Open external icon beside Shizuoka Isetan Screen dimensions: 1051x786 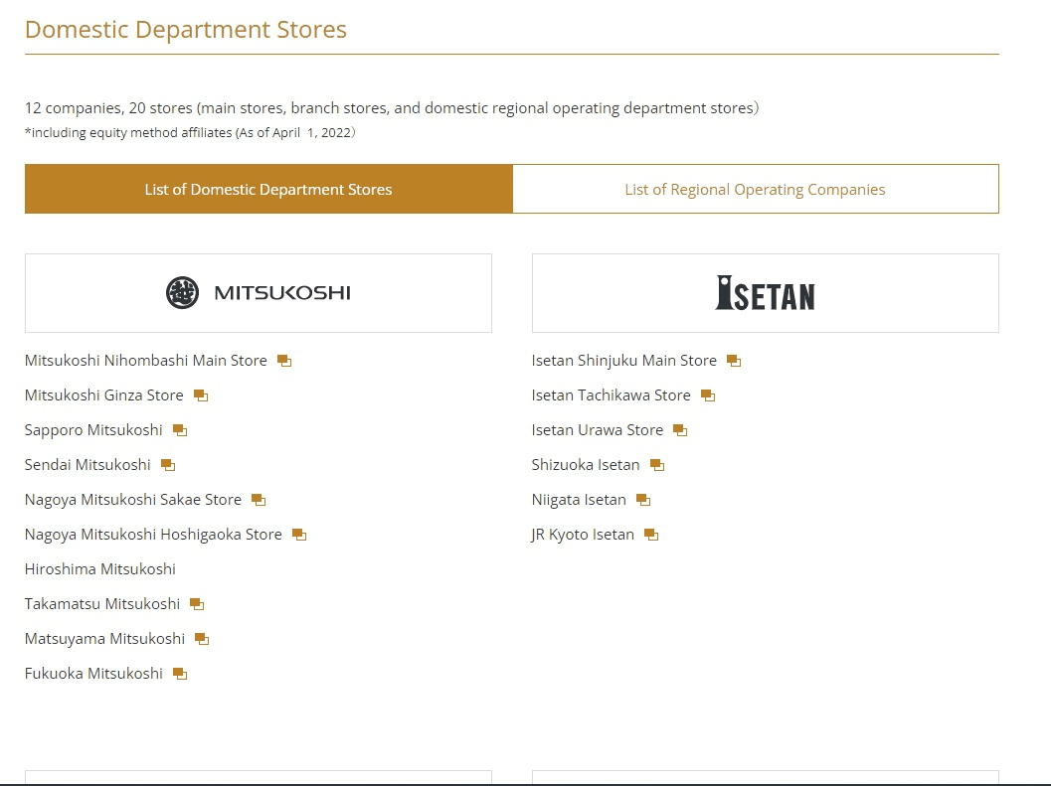coord(657,466)
